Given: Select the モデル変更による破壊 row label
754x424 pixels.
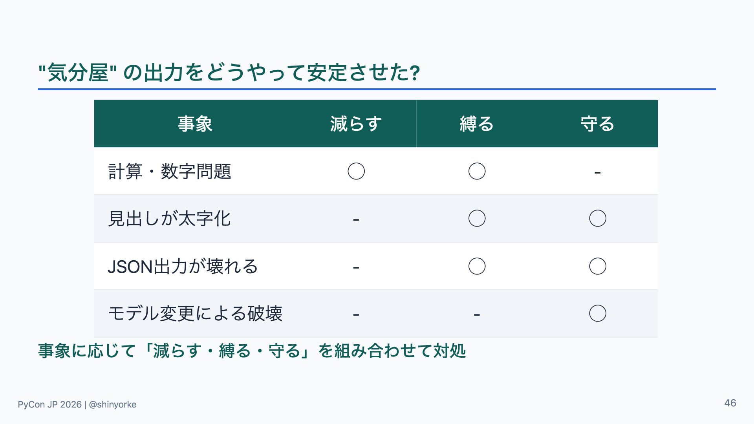Looking at the screenshot, I should pos(195,314).
